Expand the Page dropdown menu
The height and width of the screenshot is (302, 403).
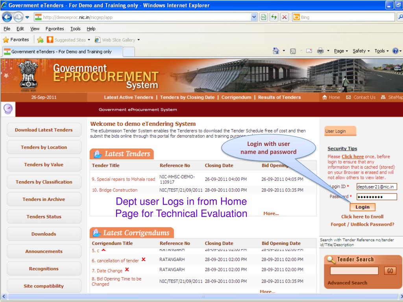point(341,51)
